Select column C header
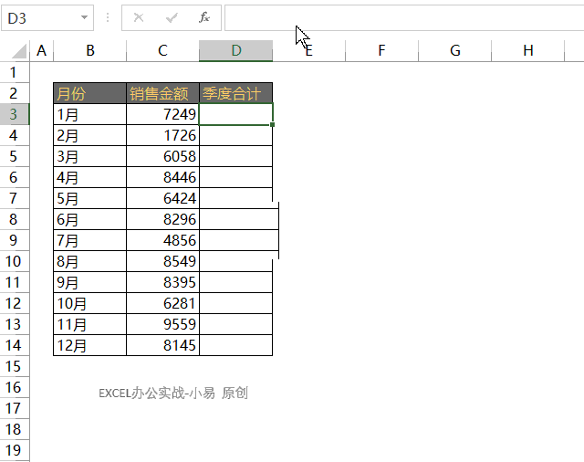Image resolution: width=584 pixels, height=462 pixels. (162, 50)
